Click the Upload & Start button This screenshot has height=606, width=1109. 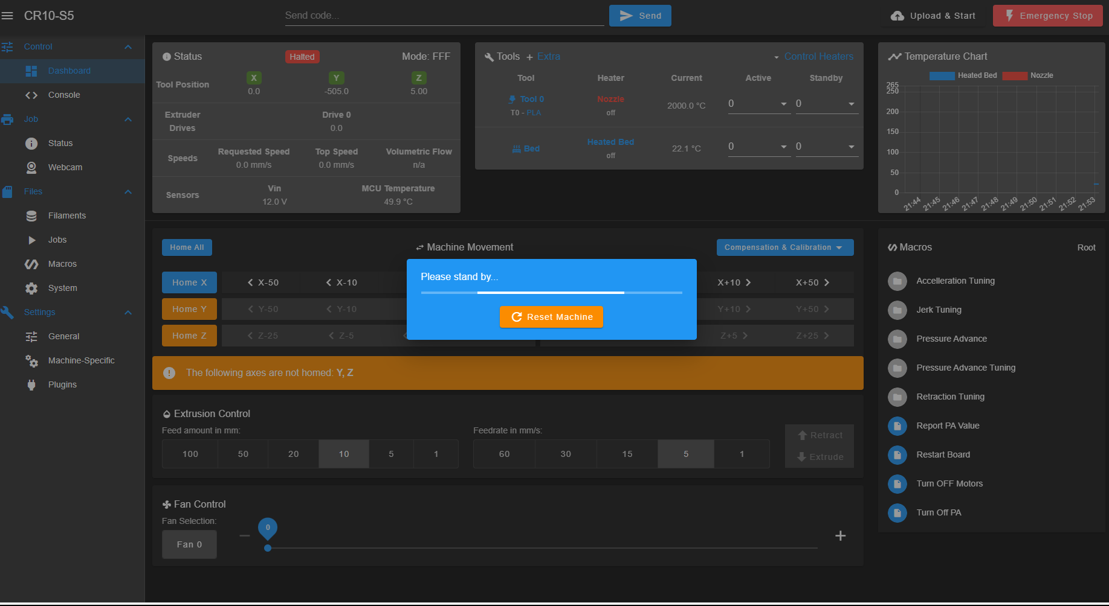coord(934,16)
